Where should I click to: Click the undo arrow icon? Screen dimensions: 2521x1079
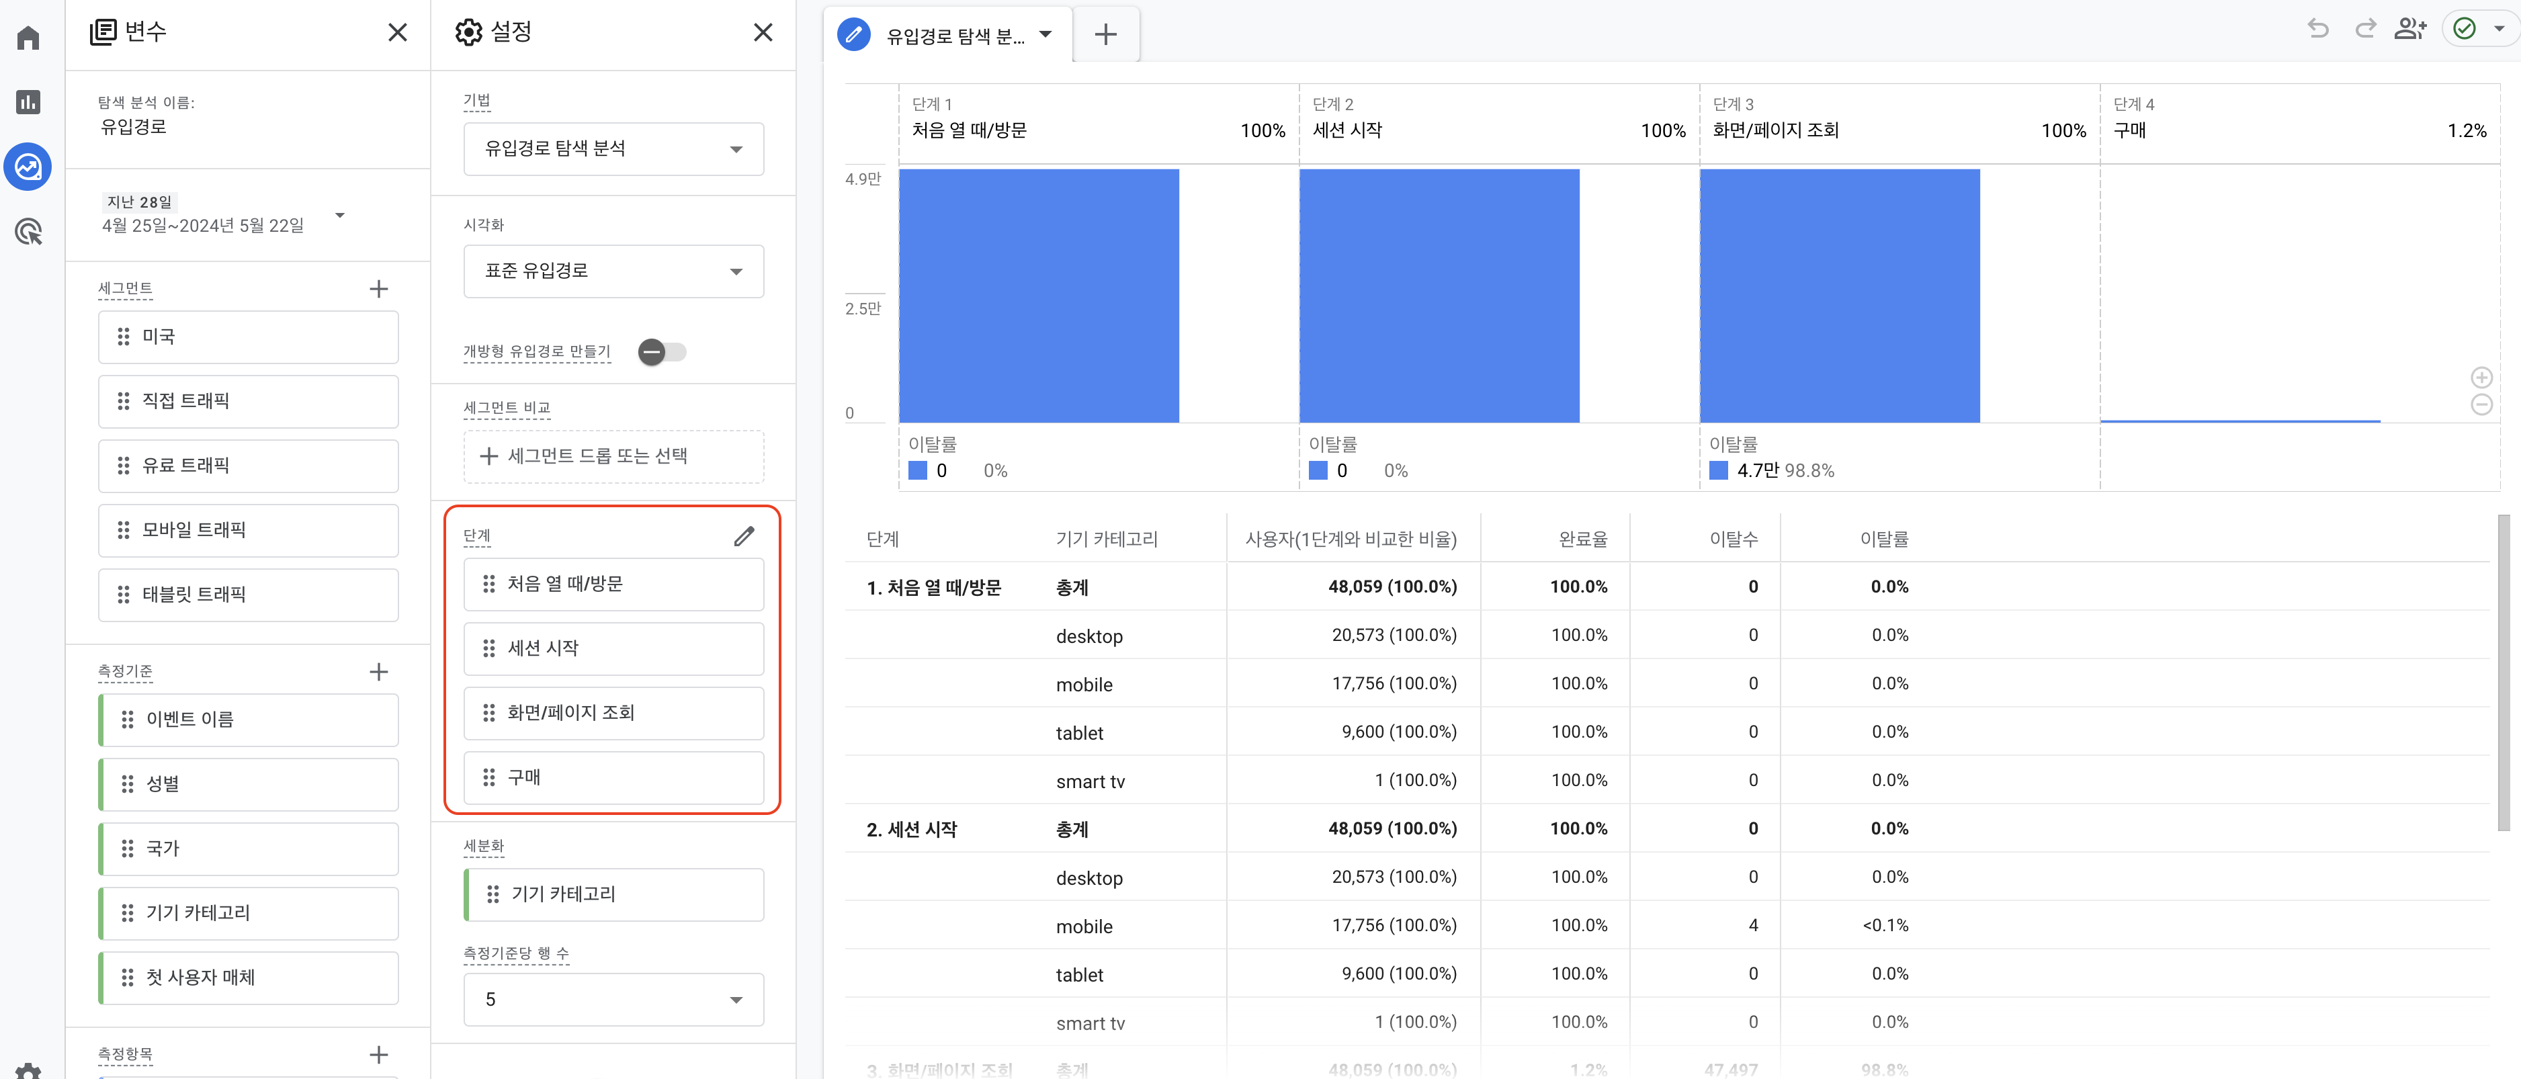[2317, 28]
